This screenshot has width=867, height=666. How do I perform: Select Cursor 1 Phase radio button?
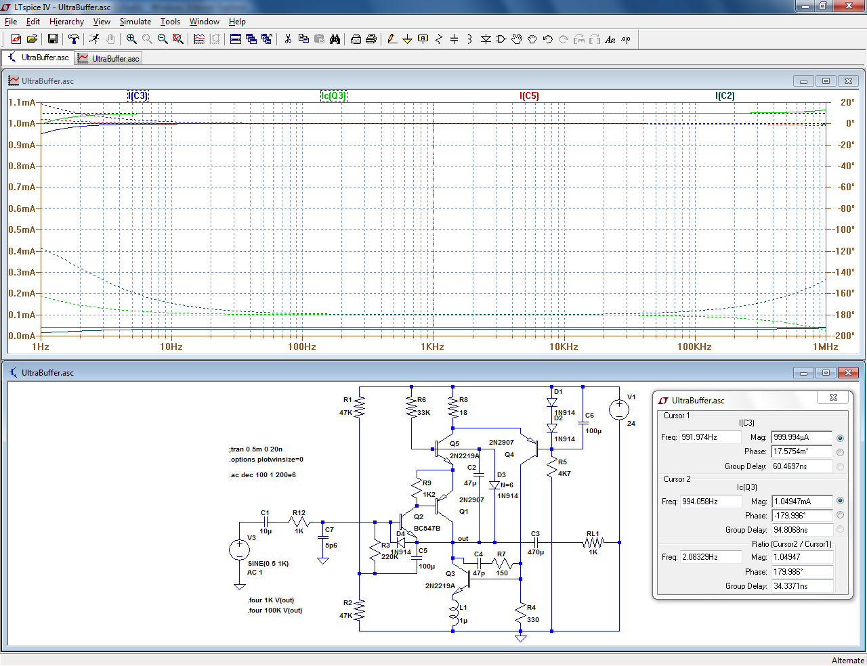pos(840,452)
